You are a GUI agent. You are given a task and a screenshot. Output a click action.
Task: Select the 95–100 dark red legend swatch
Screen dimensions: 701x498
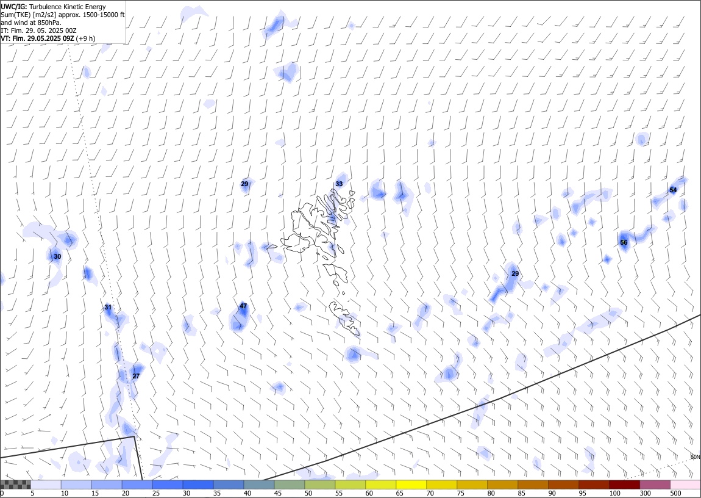[593, 485]
